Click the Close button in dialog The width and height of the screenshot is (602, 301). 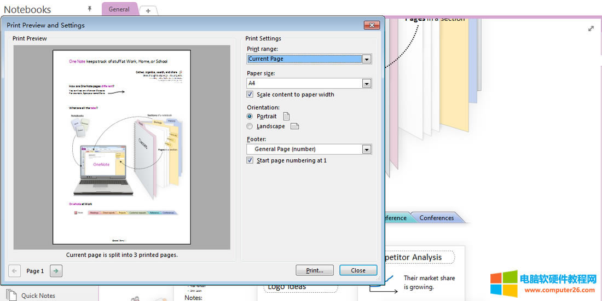pos(358,270)
